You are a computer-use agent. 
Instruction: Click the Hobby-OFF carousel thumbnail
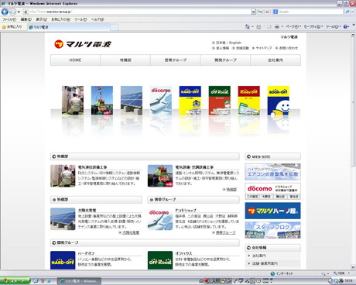(x=248, y=101)
